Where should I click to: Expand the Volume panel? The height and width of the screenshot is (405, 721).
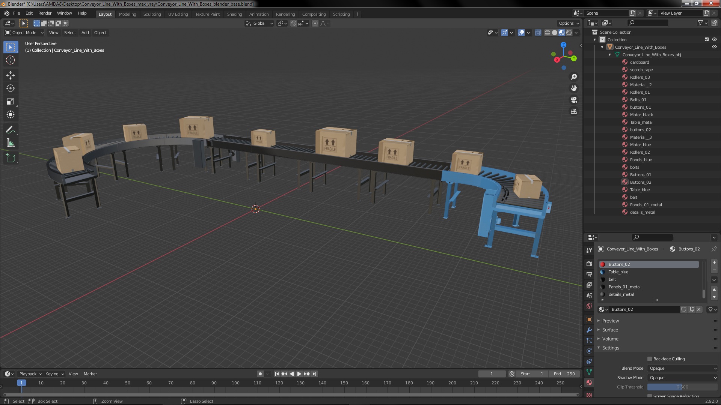610,339
